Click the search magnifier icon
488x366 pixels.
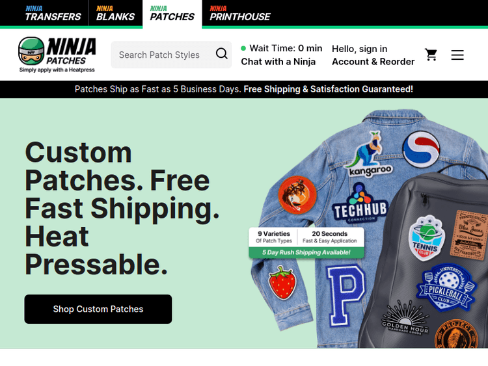[x=222, y=53]
